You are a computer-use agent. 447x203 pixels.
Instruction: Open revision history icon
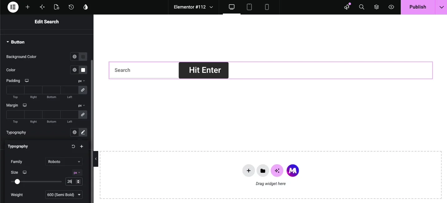(x=71, y=7)
